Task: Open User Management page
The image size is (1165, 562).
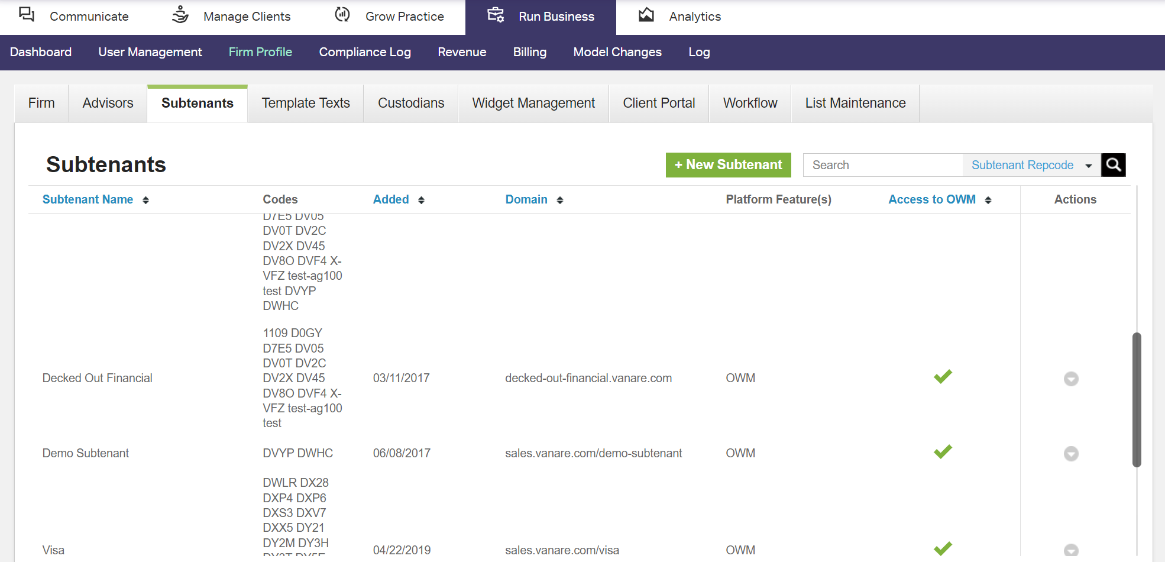Action: 150,52
